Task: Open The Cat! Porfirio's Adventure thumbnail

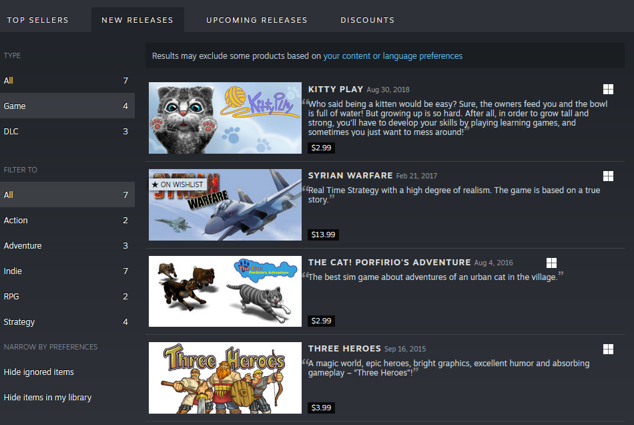Action: [225, 291]
